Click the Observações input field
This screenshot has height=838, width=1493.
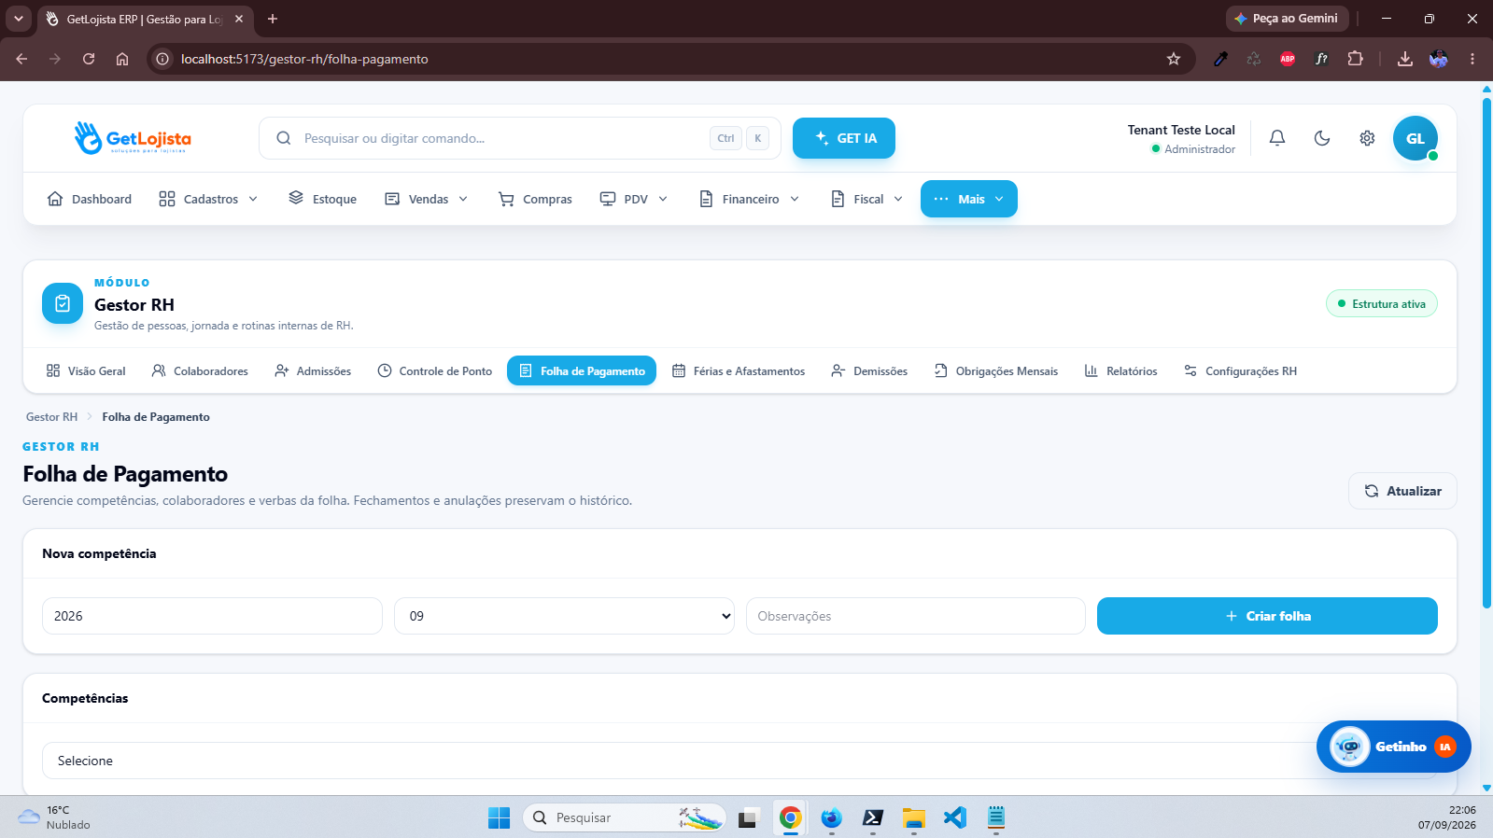point(916,616)
